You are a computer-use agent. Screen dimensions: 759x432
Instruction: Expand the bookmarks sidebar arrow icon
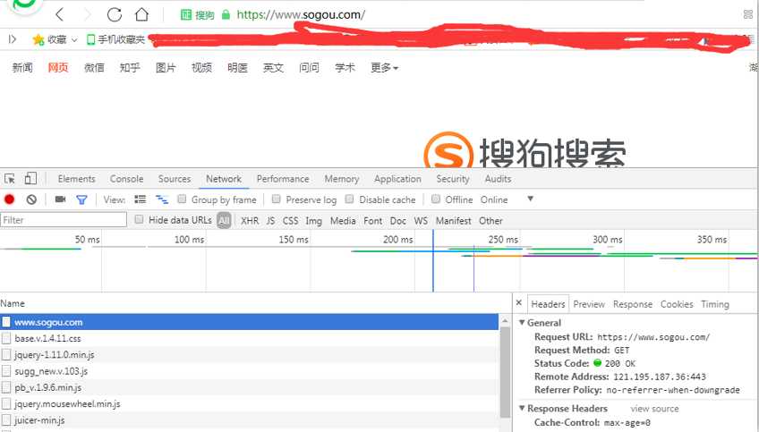click(x=13, y=39)
